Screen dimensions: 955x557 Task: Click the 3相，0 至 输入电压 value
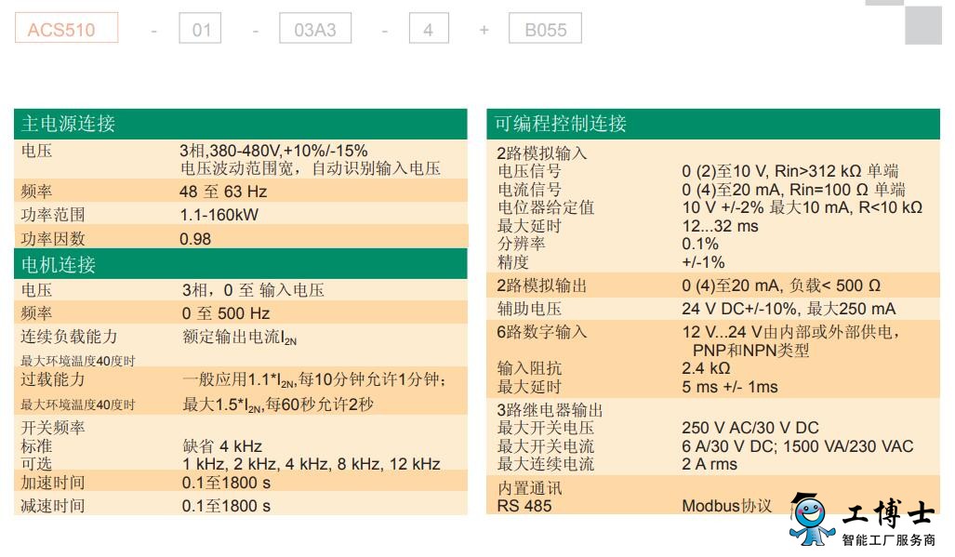pyautogui.click(x=253, y=290)
